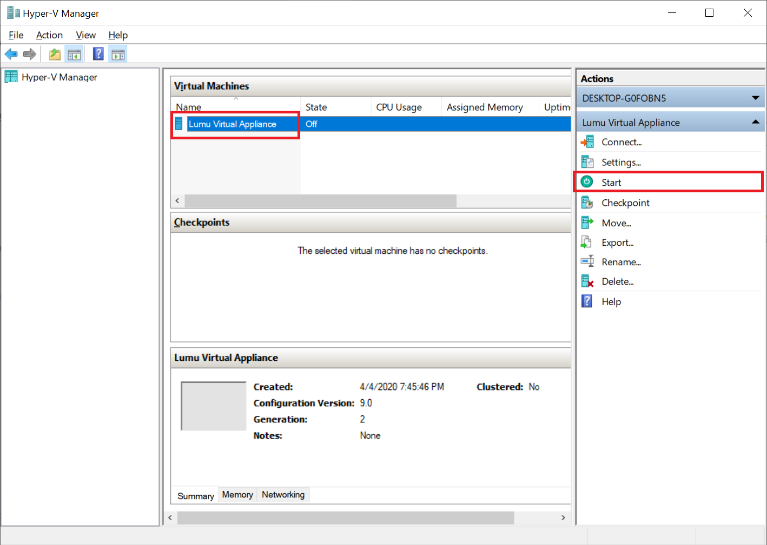Click the center pane's bottom horizontal scrollbar thumb
This screenshot has width=767, height=545.
pos(346,517)
